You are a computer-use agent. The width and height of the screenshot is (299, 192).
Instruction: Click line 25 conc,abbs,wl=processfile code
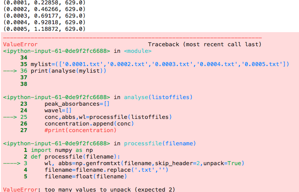click(x=108, y=117)
